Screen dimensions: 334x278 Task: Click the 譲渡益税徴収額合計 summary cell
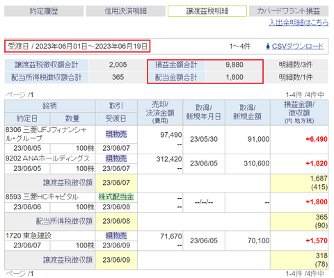coord(47,65)
